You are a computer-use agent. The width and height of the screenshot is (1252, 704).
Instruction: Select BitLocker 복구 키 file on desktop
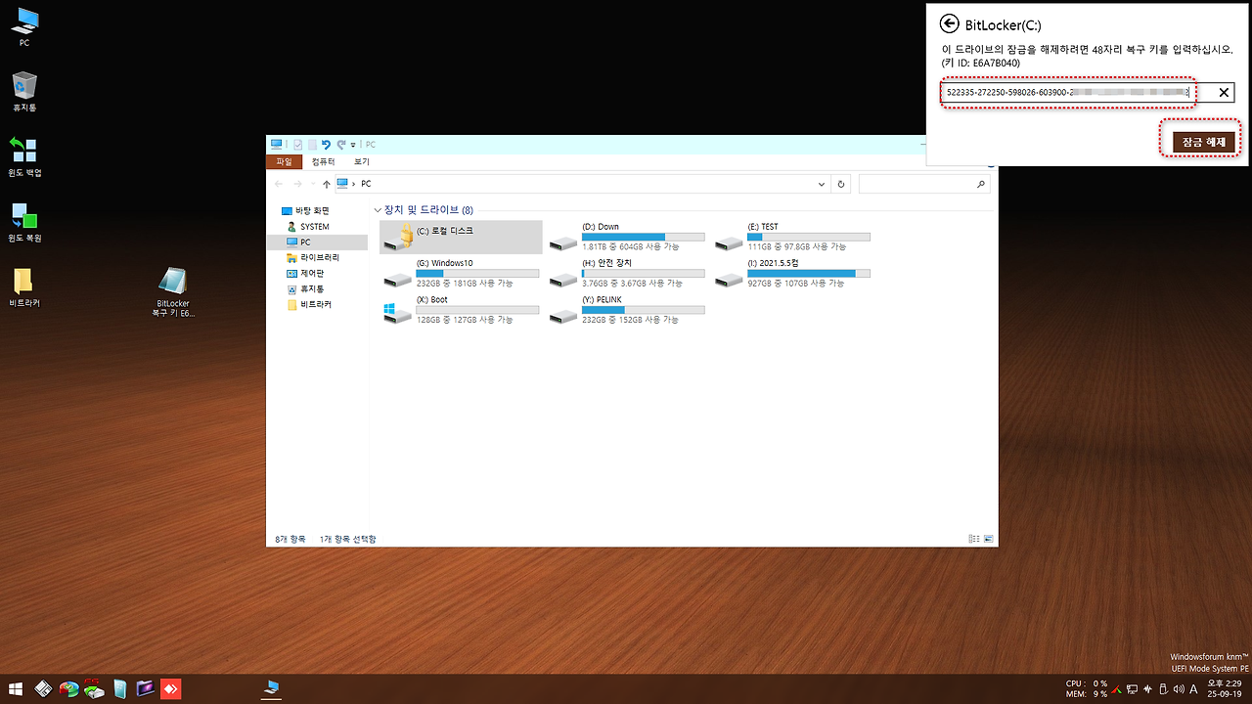[x=171, y=292]
